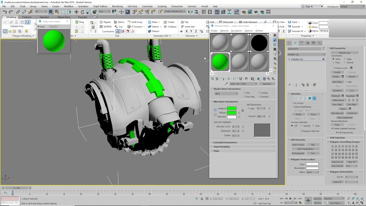Open the Blinn shader dropdown
This screenshot has height=206, width=366.
[226, 94]
